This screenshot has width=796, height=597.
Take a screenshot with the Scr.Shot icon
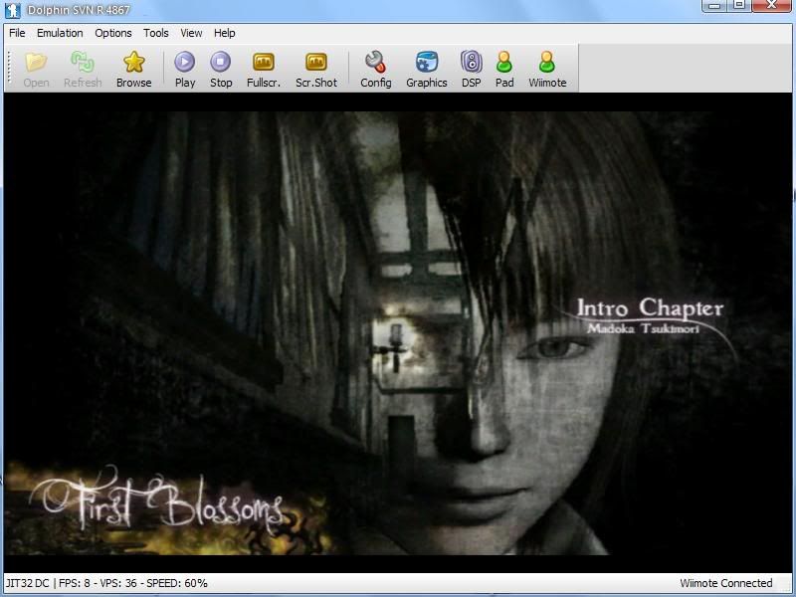click(x=316, y=62)
